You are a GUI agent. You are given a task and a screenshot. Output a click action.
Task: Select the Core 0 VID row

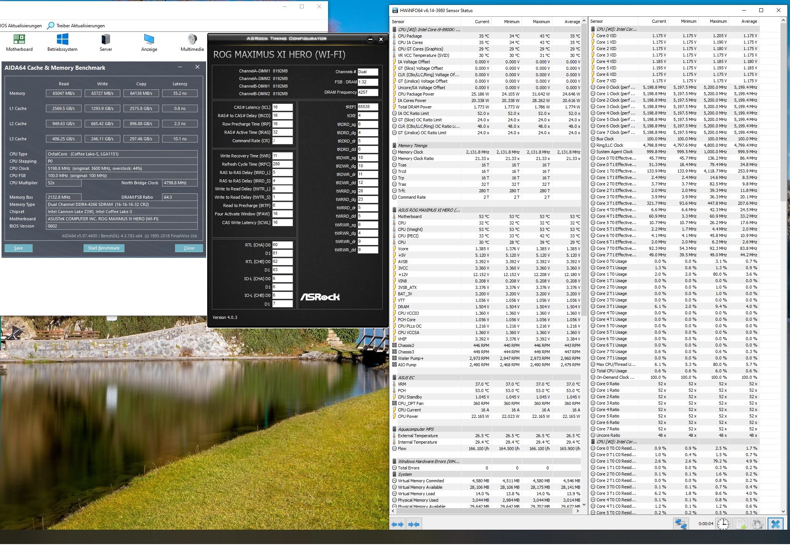point(675,36)
